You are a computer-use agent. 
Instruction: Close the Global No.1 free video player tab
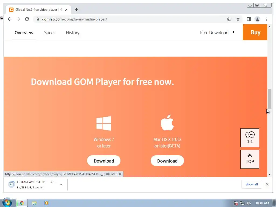[x=66, y=10]
